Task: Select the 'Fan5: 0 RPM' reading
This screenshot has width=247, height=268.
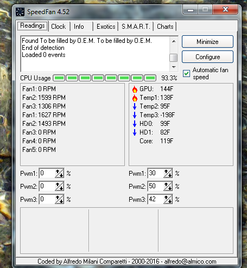Action: [39, 150]
